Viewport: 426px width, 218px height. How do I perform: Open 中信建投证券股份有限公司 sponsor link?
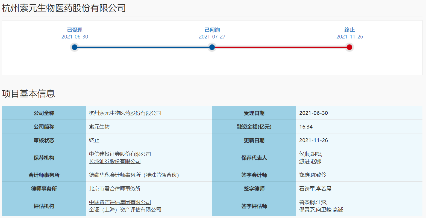120,154
